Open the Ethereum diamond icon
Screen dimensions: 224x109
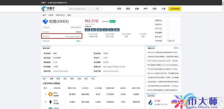pos(50,102)
